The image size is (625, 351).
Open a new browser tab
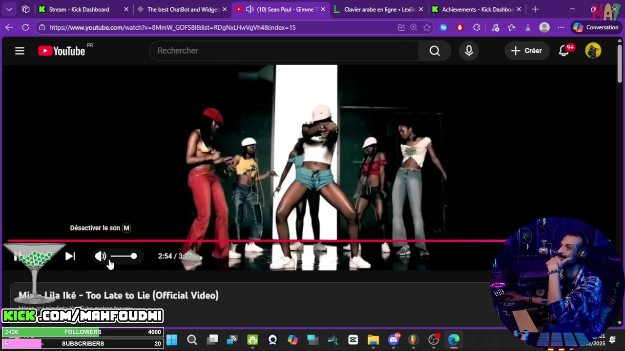(535, 9)
